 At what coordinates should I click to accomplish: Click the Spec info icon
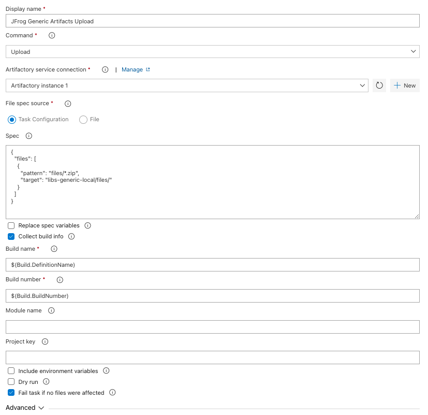click(28, 136)
